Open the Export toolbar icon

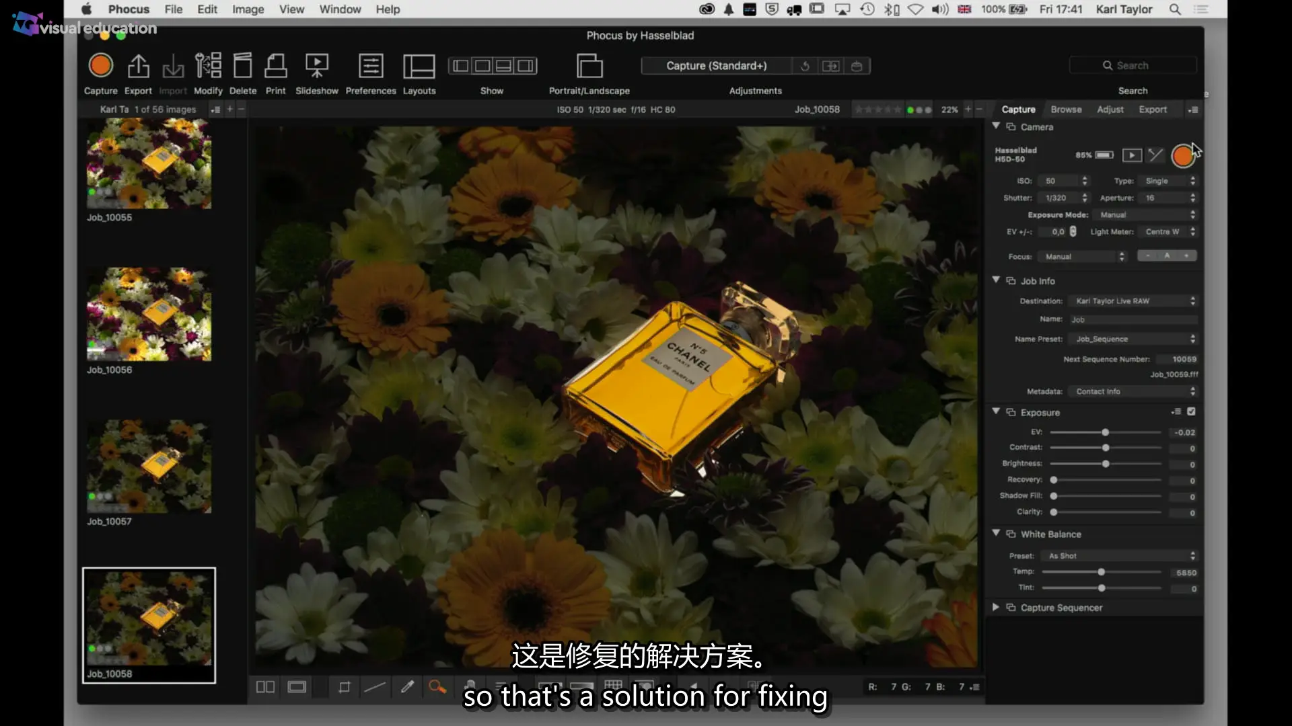point(138,66)
